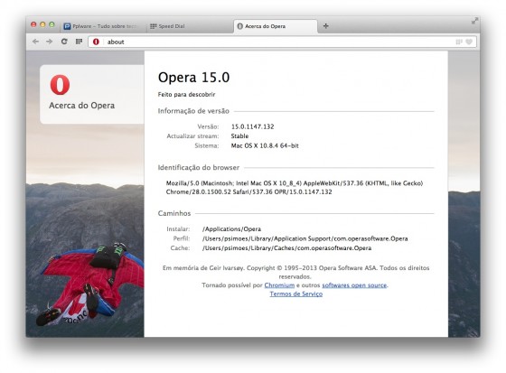
Task: Click the Opera 15.0 heading
Action: [x=193, y=78]
